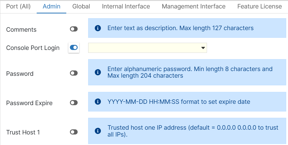Image resolution: width=288 pixels, height=145 pixels.
Task: Turn on the Password toggle
Action: [x=74, y=73]
